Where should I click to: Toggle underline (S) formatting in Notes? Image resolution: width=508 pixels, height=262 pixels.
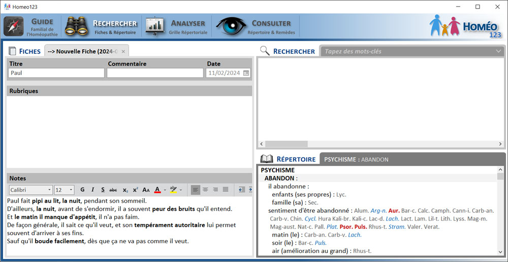(x=103, y=190)
